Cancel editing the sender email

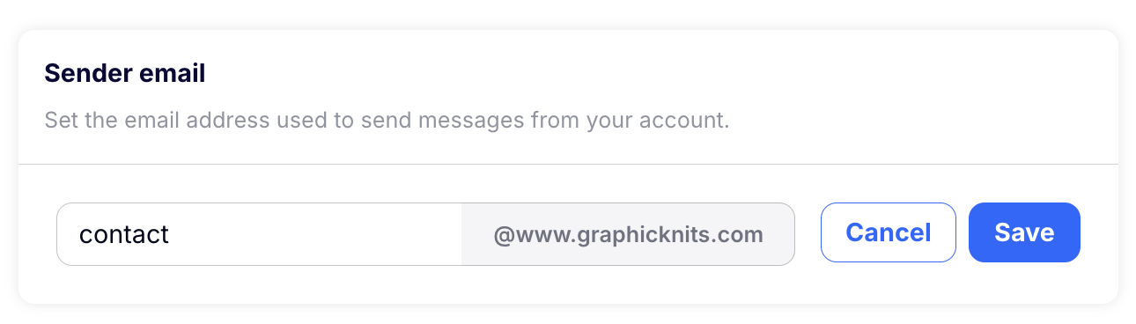point(888,232)
